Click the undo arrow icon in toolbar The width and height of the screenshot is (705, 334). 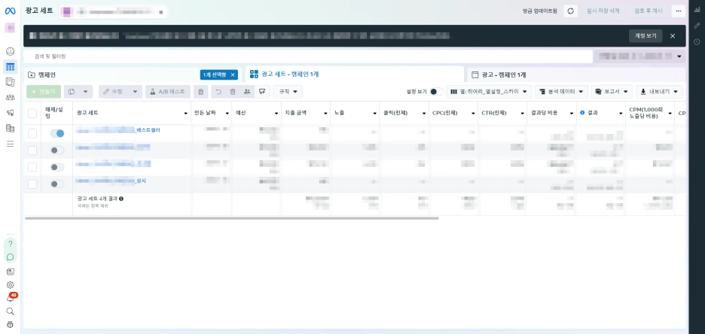tap(218, 92)
